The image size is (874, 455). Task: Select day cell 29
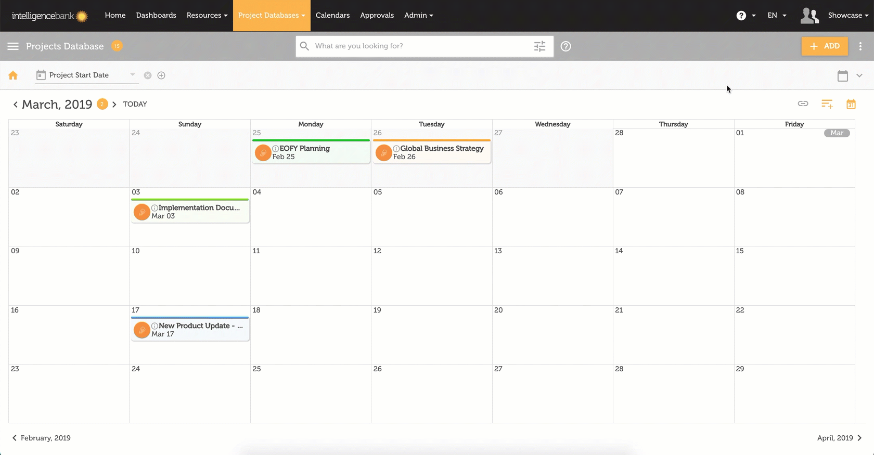[794, 394]
